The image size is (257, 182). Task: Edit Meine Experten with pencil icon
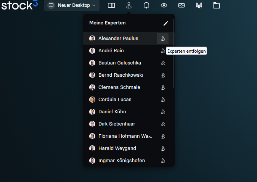pos(166,23)
